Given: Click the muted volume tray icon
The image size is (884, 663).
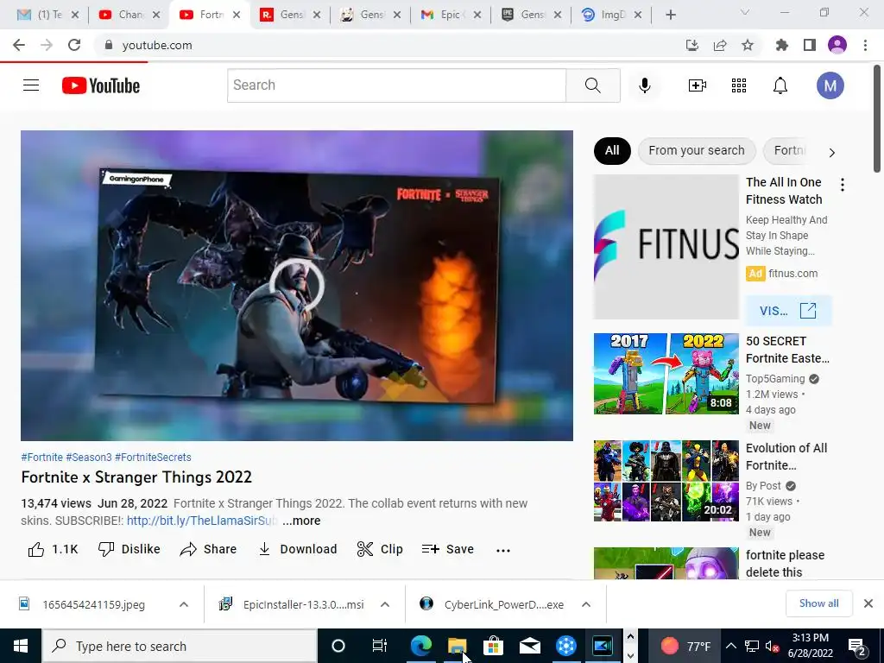Looking at the screenshot, I should [x=773, y=646].
